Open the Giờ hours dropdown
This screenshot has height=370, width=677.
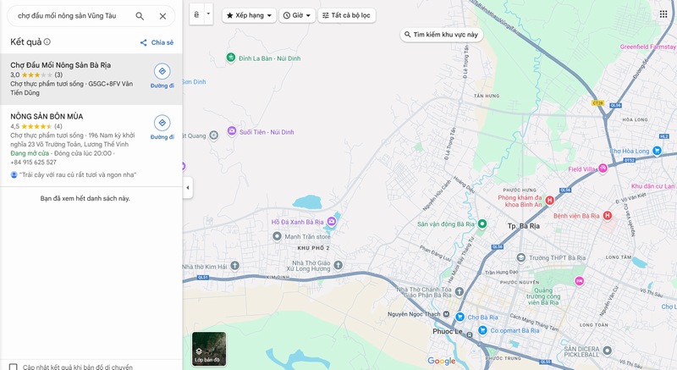pos(297,15)
